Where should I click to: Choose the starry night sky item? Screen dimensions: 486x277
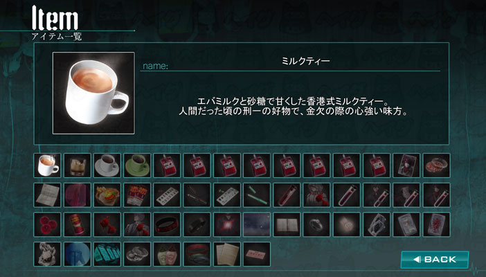pyautogui.click(x=257, y=224)
